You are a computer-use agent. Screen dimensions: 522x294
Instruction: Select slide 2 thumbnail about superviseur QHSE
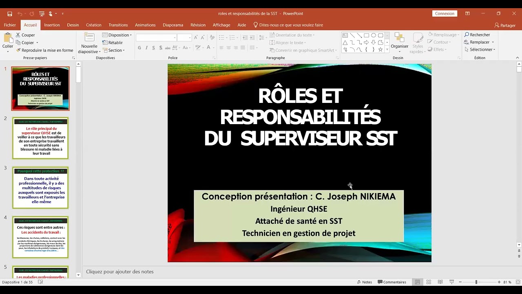(40, 138)
